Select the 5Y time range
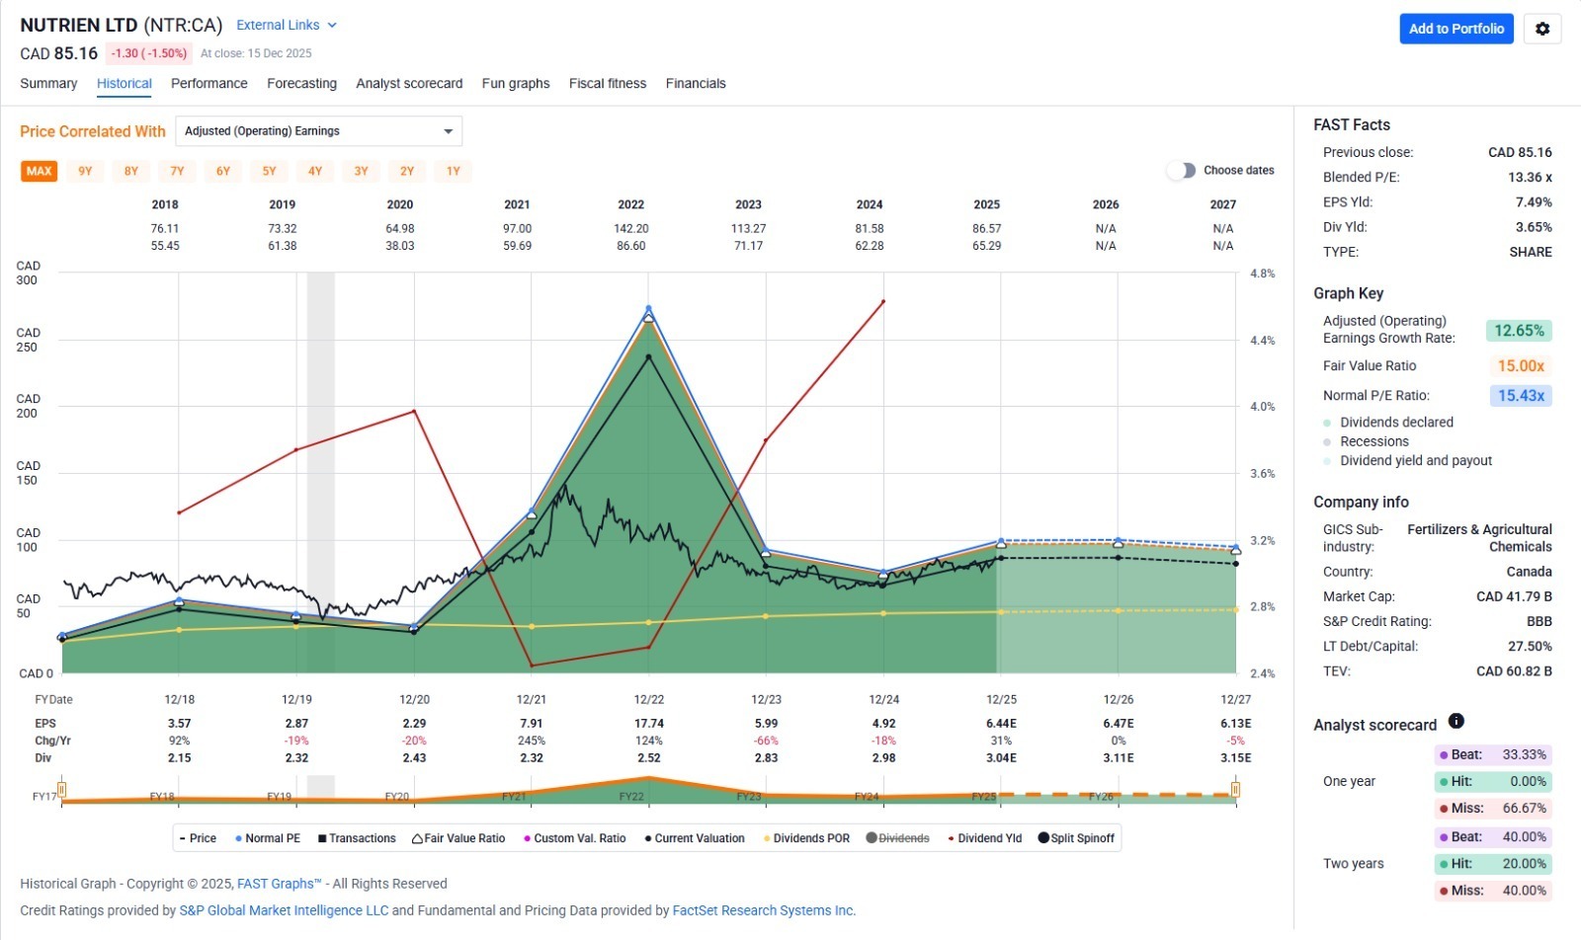The height and width of the screenshot is (940, 1581). [269, 171]
